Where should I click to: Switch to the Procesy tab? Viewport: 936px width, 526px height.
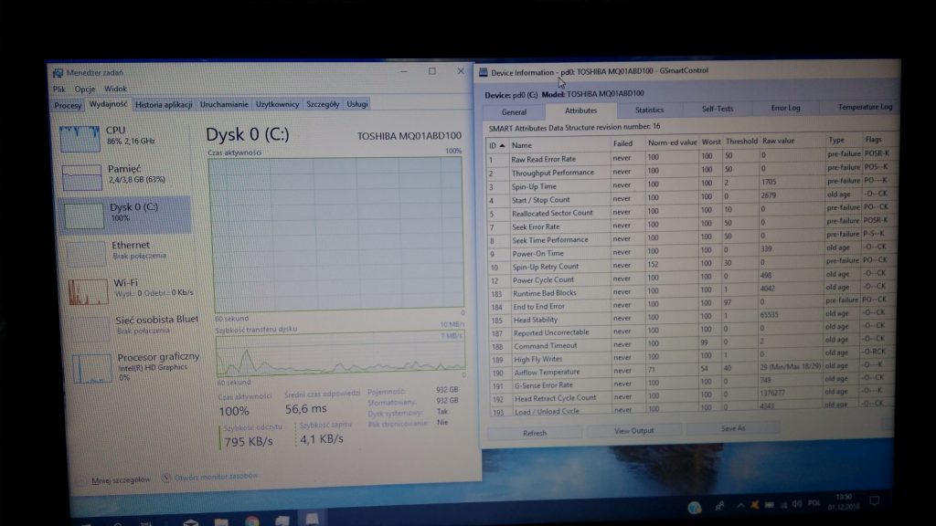coord(68,105)
